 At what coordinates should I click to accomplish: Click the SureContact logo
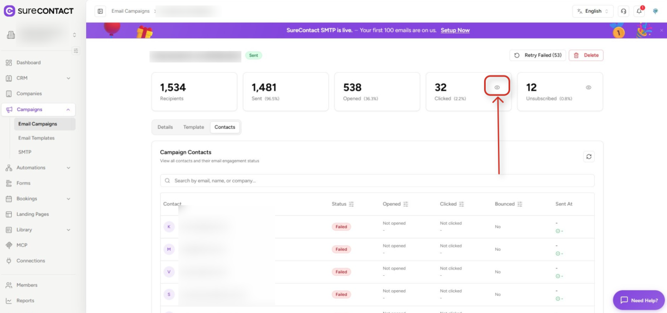click(39, 11)
